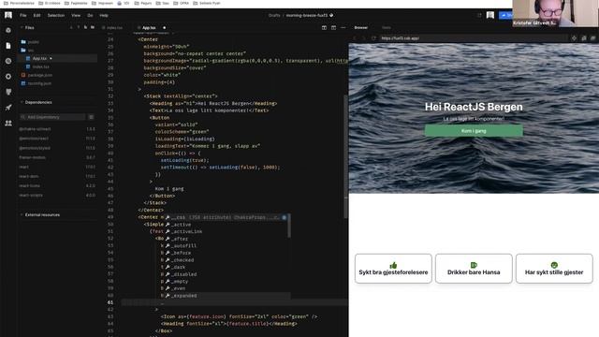Image resolution: width=599 pixels, height=337 pixels.
Task: Click the info icon in autocomplete popup
Action: [x=285, y=217]
